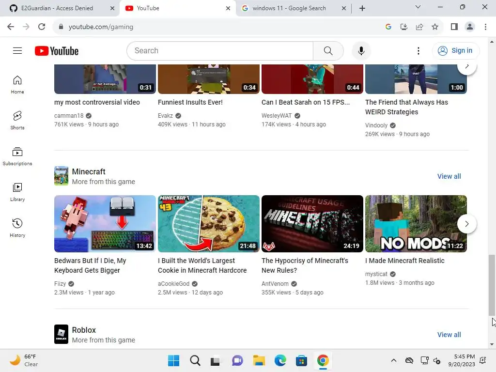496x372 pixels.
Task: Open Shorts in sidebar
Action: [x=17, y=121]
